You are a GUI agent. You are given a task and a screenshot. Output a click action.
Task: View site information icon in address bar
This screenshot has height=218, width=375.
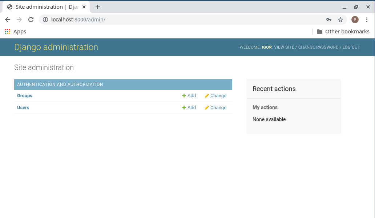(x=45, y=20)
